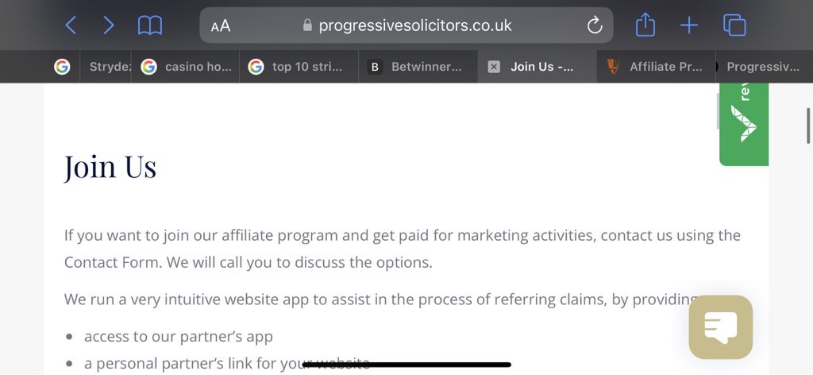Select the top 10 stri... tab

[x=299, y=67]
